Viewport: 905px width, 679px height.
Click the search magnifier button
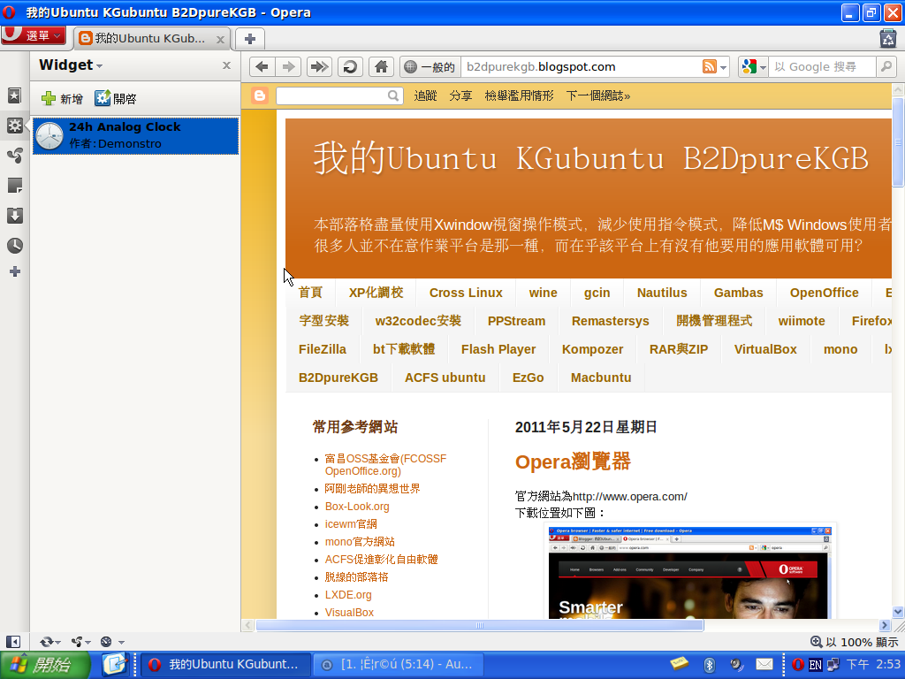pyautogui.click(x=886, y=67)
